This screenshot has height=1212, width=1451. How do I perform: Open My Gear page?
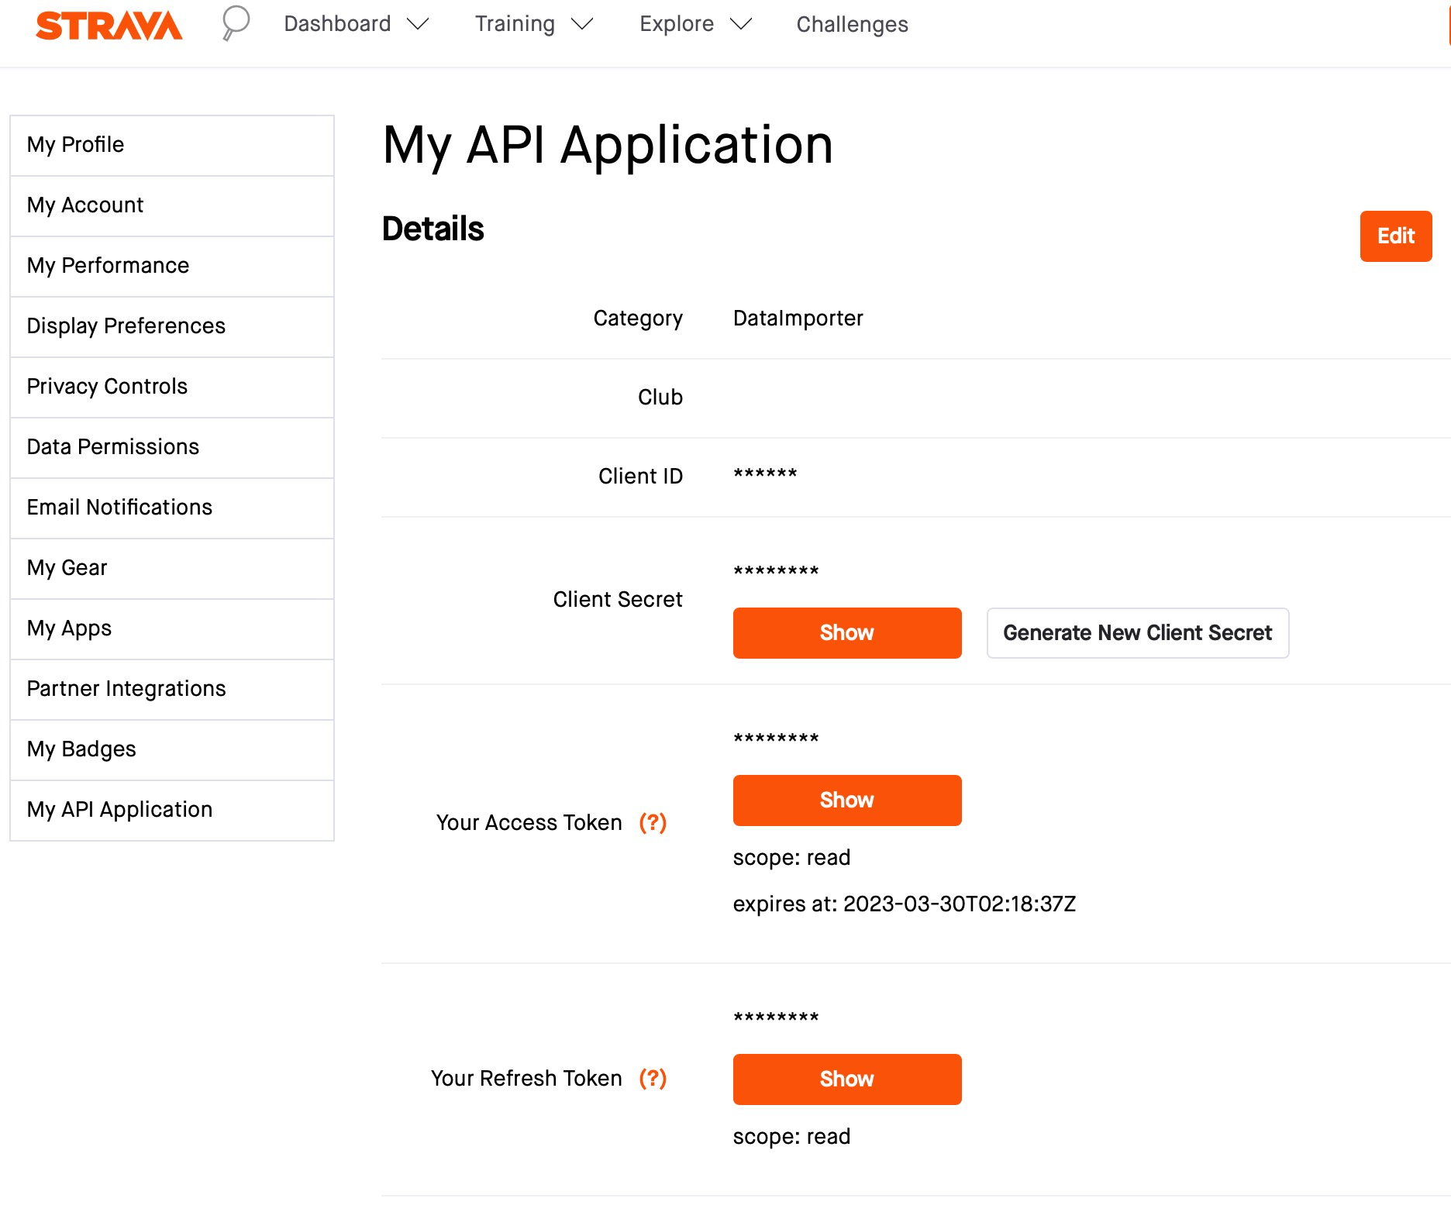tap(172, 569)
